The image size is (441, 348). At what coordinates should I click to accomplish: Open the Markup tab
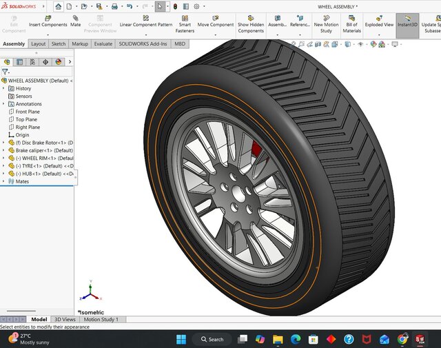pos(80,44)
